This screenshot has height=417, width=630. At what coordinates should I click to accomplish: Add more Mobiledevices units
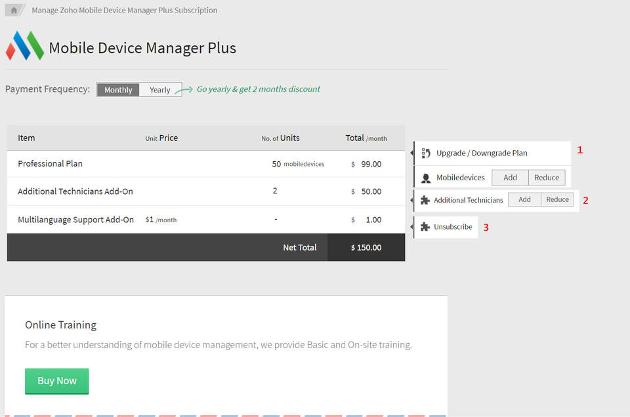[x=510, y=177]
